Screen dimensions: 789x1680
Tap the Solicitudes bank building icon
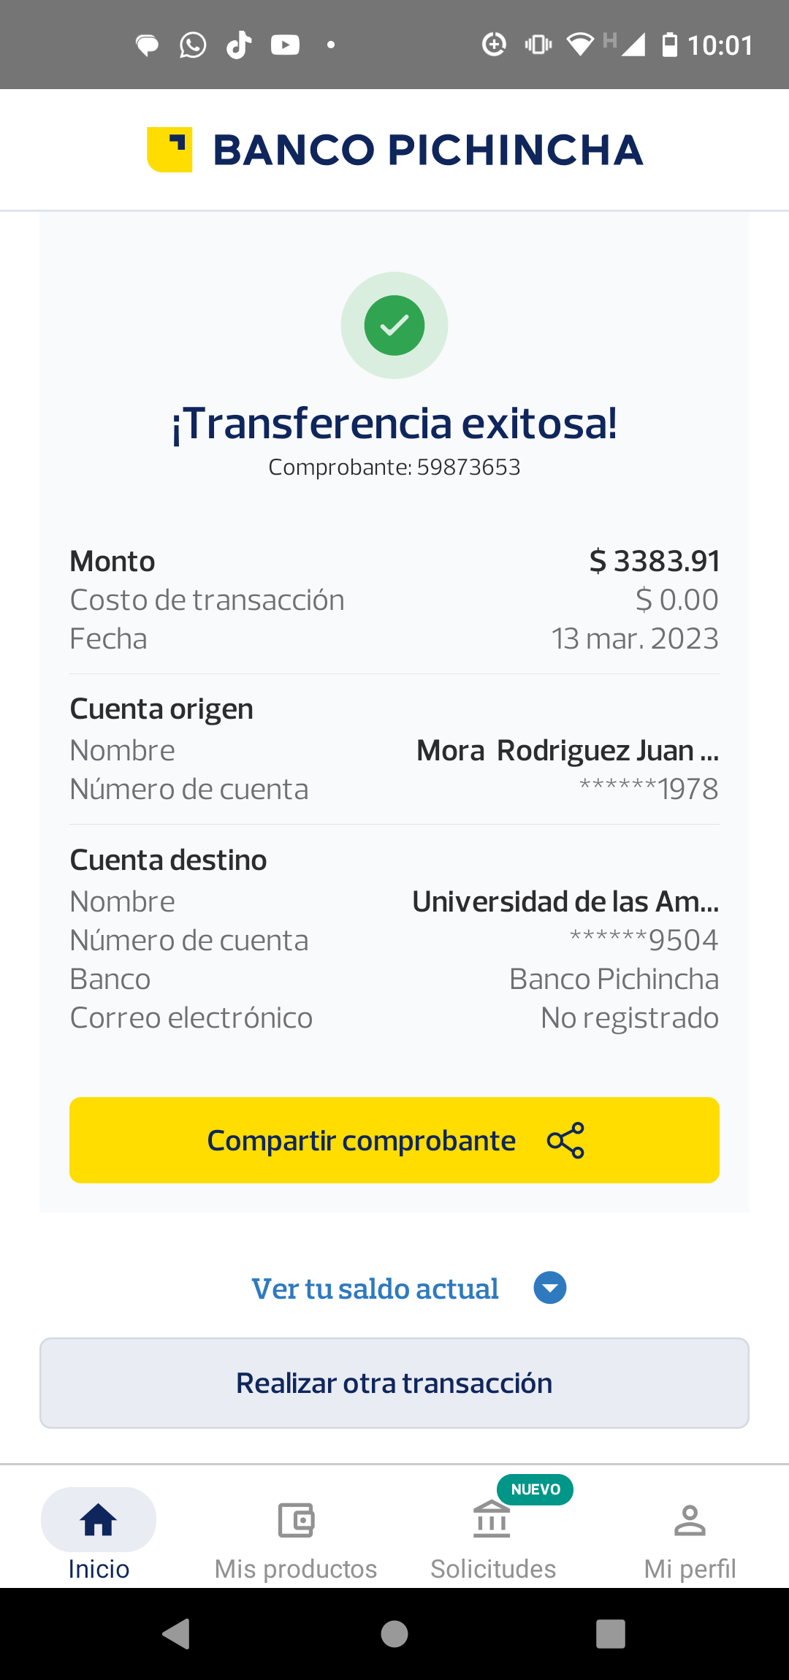pos(492,1521)
